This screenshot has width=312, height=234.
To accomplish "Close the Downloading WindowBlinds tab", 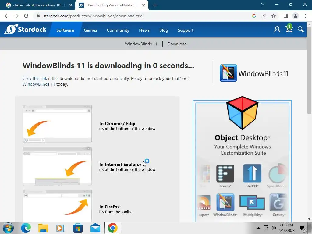I will tap(144, 5).
